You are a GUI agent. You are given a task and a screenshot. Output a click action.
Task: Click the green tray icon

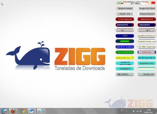click(130, 111)
